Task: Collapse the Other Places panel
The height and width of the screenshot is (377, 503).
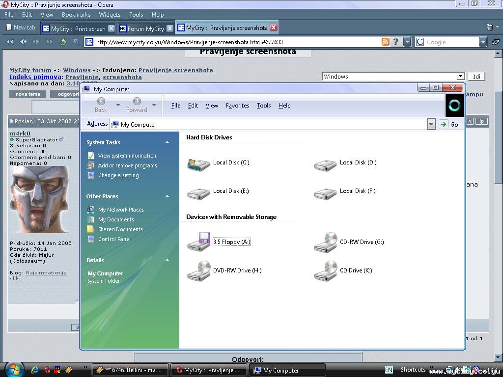Action: click(x=167, y=196)
